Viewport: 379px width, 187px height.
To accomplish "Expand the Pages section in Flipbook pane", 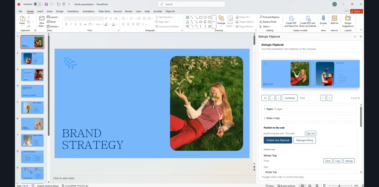I will [x=309, y=109].
